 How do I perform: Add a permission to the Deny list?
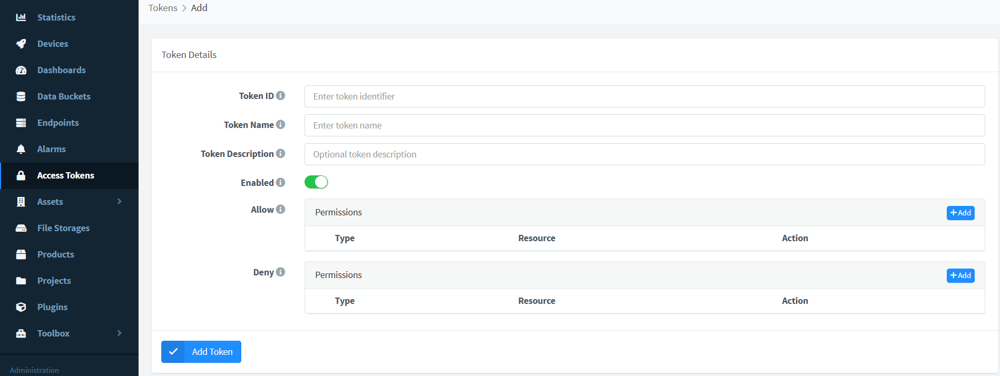960,275
